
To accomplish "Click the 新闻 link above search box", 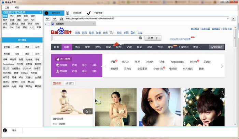I will pos(78,33).
